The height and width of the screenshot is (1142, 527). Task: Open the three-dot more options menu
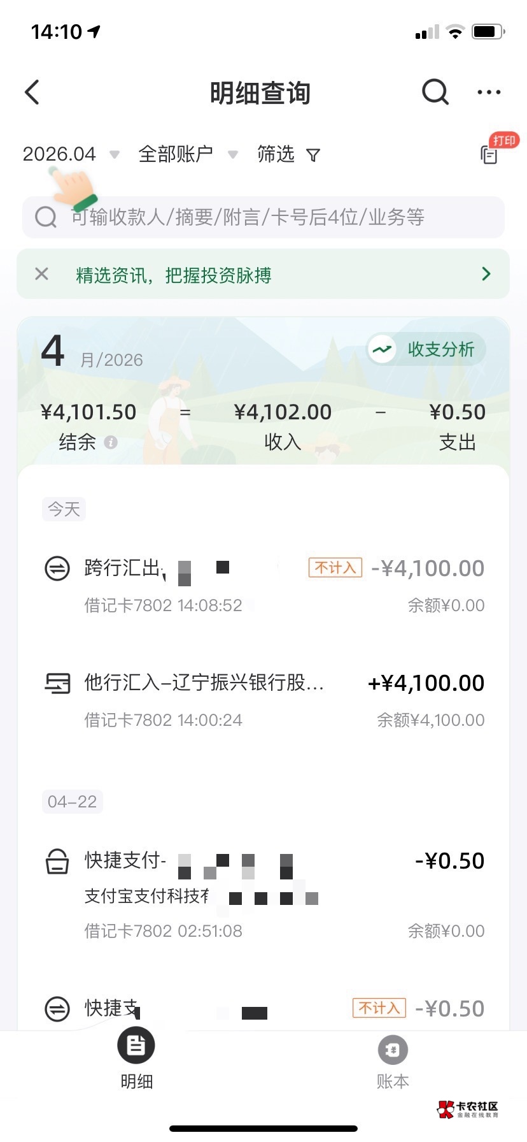click(x=489, y=92)
